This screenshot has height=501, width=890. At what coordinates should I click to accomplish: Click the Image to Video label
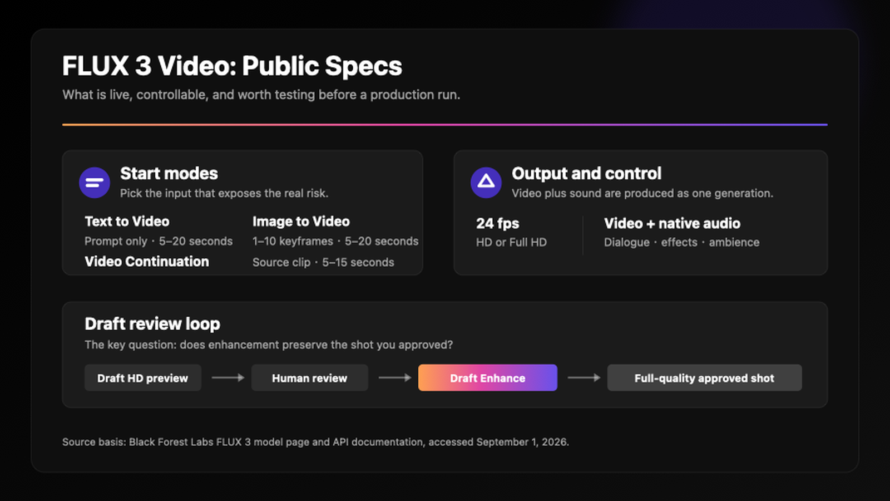[x=301, y=222]
